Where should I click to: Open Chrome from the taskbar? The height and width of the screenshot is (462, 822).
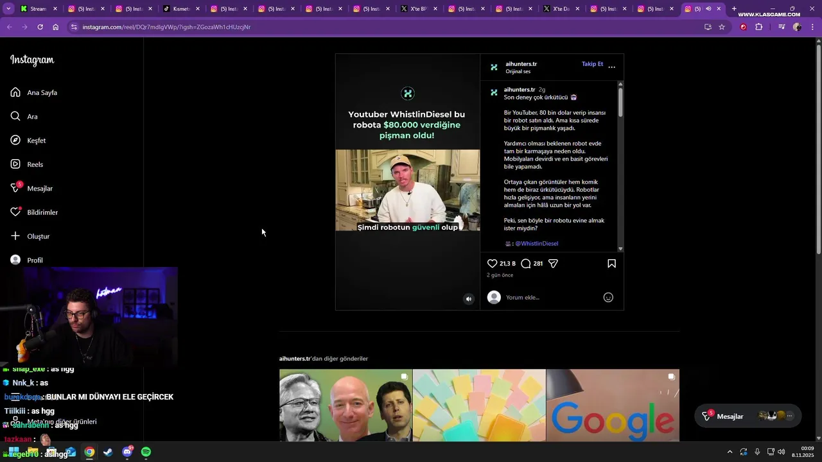click(89, 452)
